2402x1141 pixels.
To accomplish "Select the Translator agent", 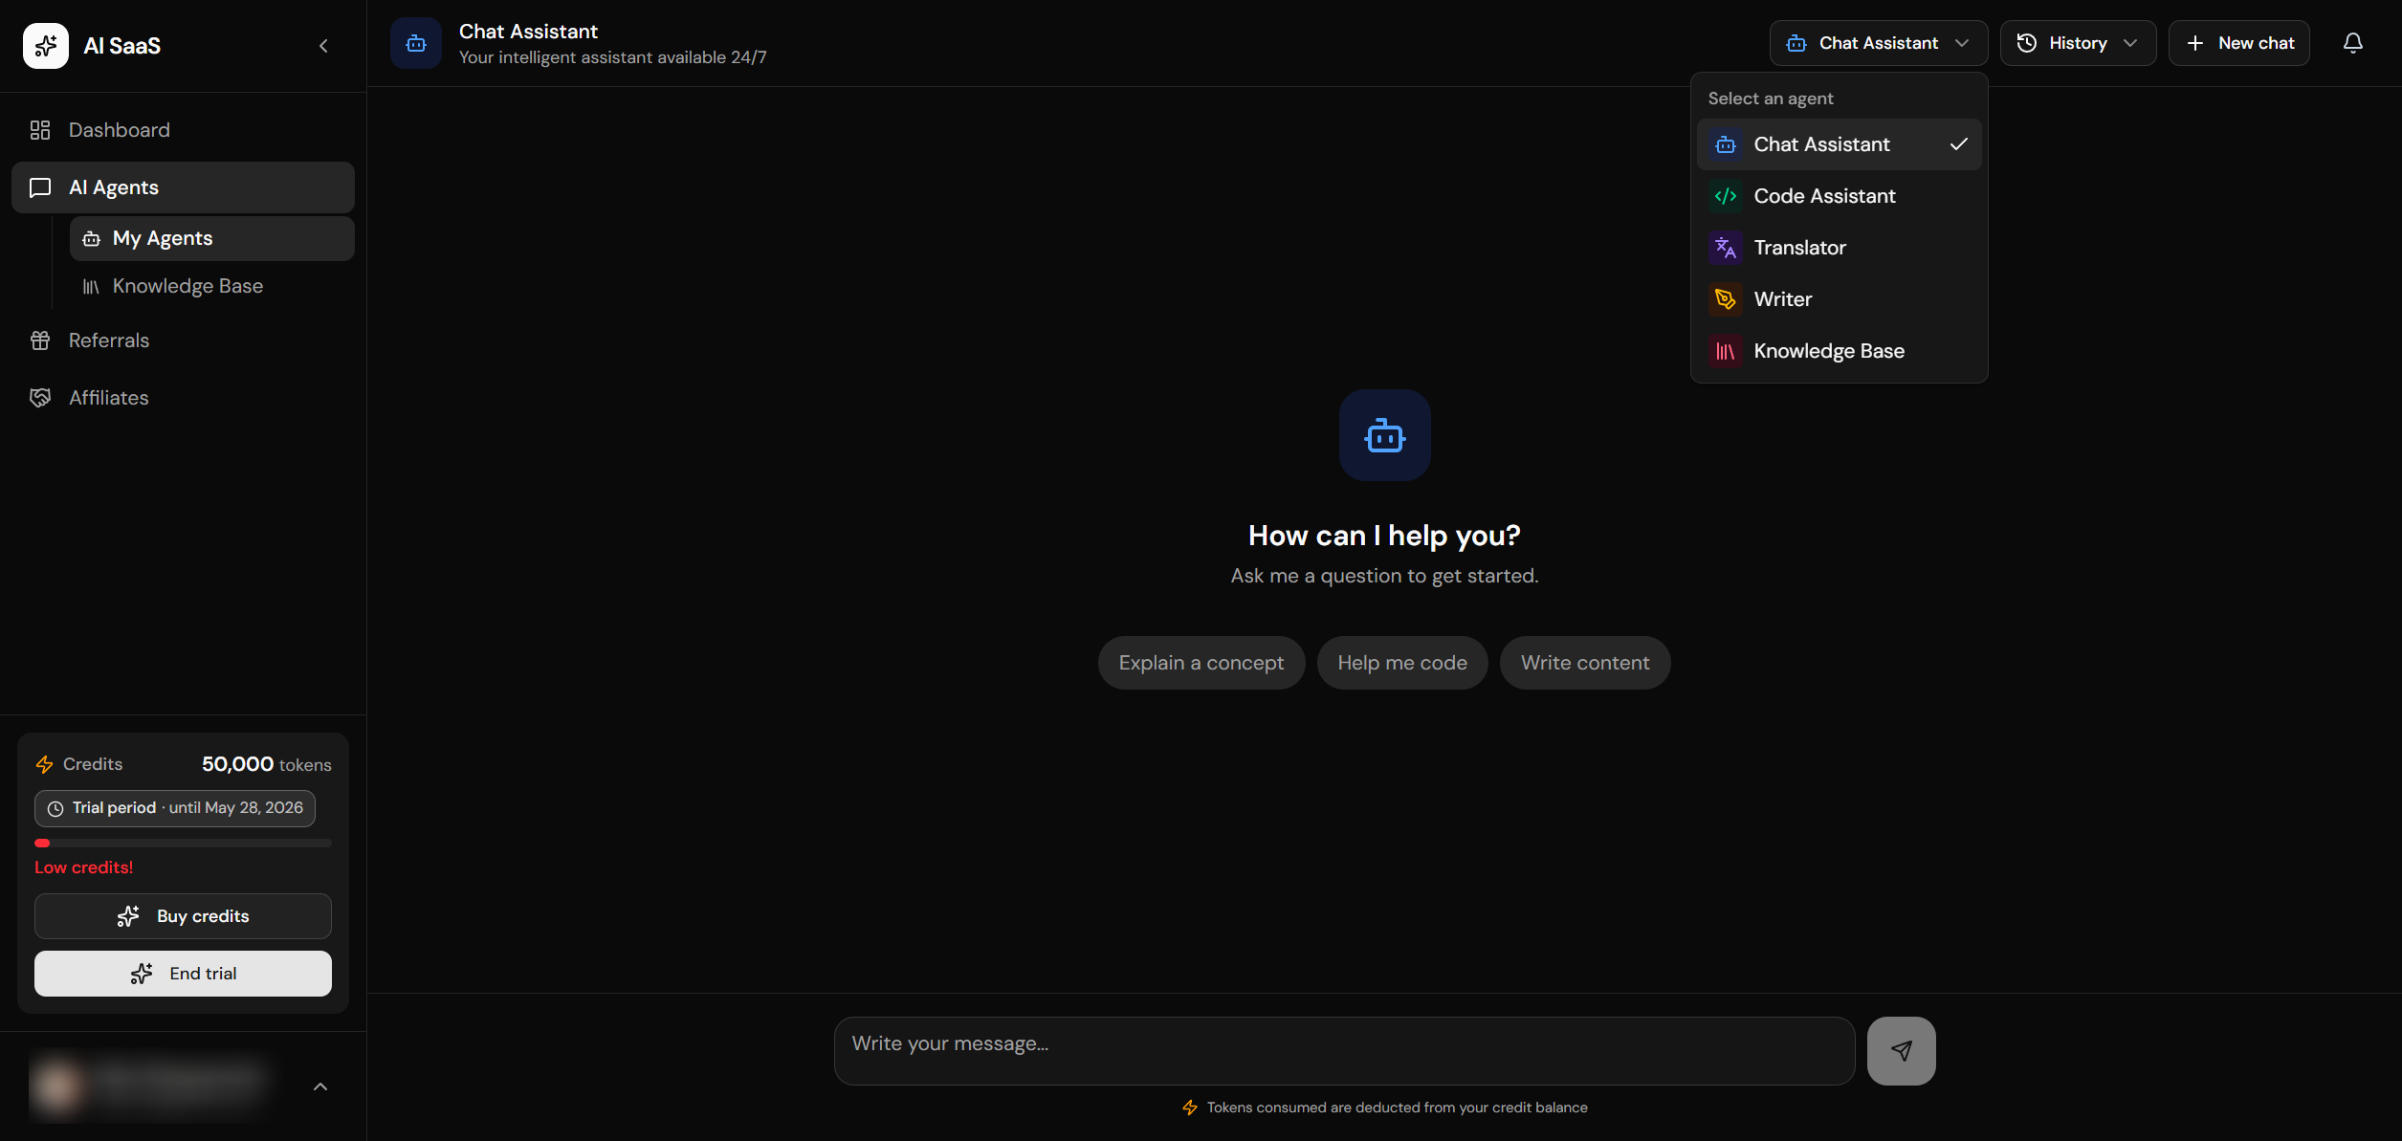I will coord(1840,248).
